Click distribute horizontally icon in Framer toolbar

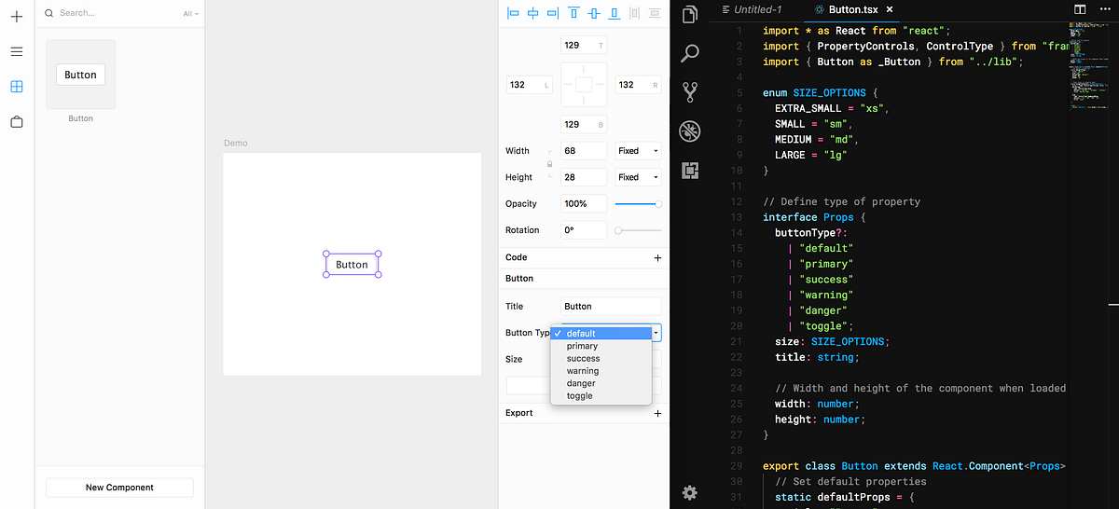pyautogui.click(x=634, y=13)
